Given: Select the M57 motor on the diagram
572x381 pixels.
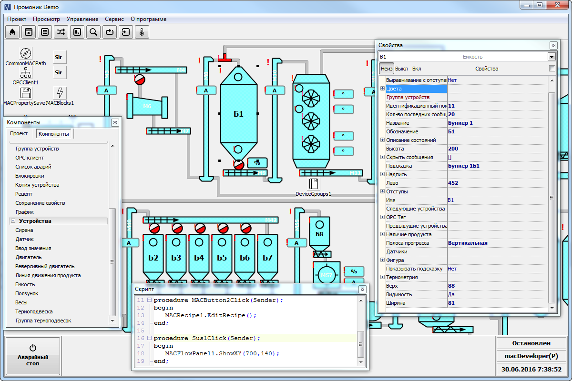Looking at the screenshot, I should coord(327,275).
